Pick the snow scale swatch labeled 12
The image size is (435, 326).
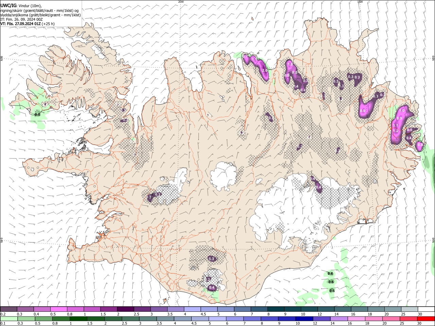tap(326, 309)
